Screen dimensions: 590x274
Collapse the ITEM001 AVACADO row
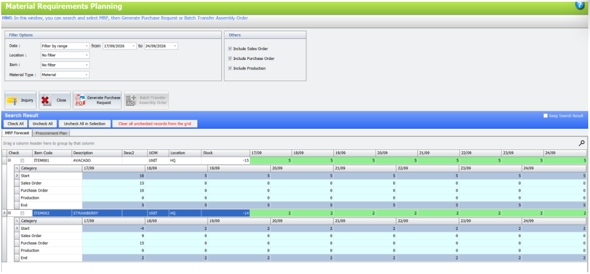coord(9,161)
